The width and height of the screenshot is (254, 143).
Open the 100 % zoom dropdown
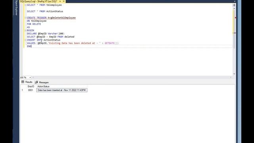[x=30, y=77]
